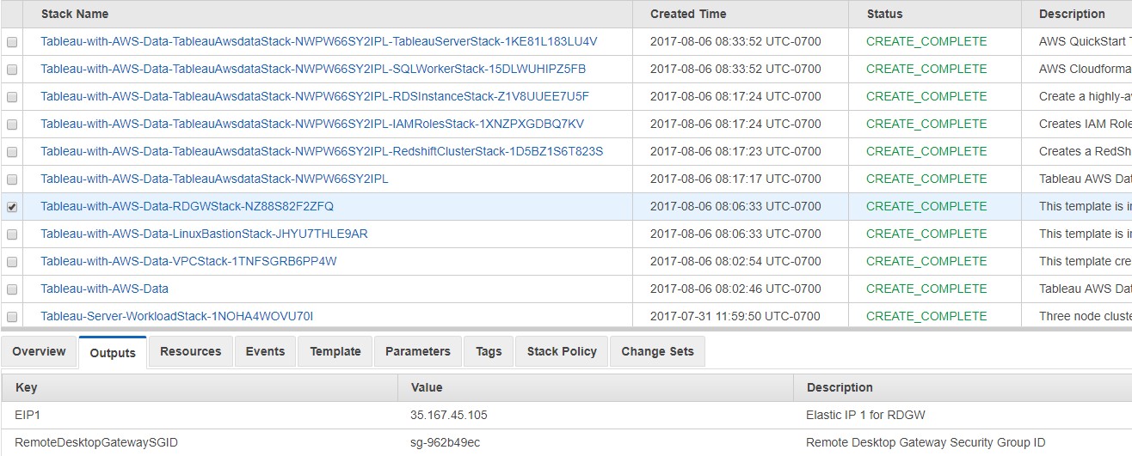Open the RDGWStack-NZ88S82F2ZFQ stack link

187,206
